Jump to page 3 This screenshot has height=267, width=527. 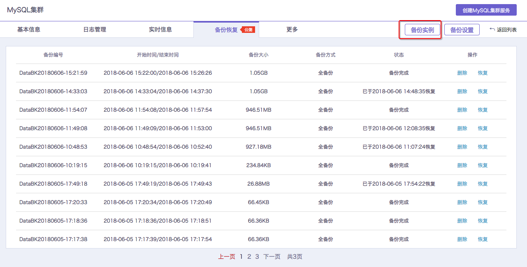point(257,257)
